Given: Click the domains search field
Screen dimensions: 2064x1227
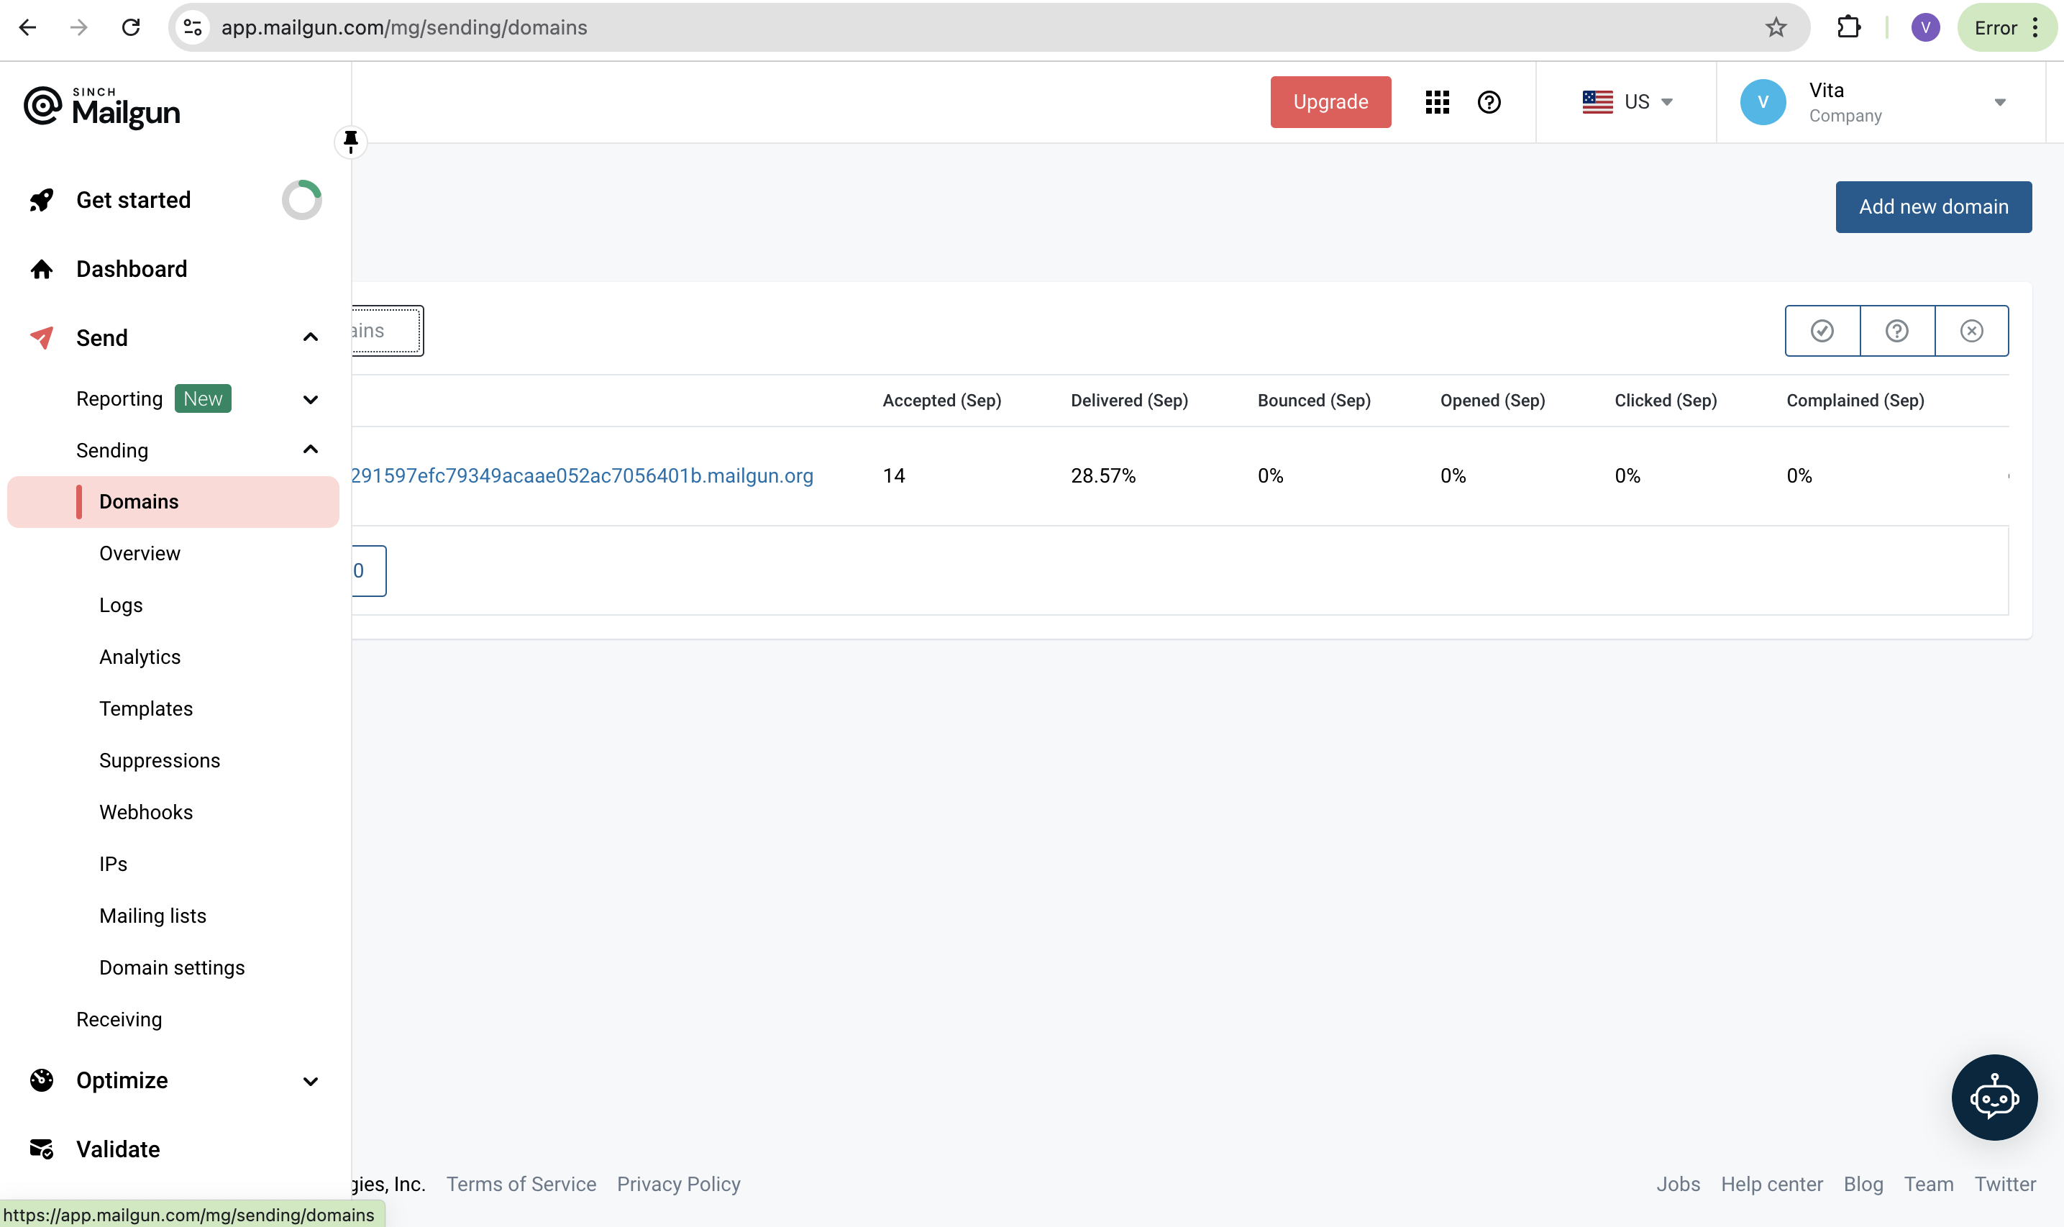Looking at the screenshot, I should [x=385, y=331].
